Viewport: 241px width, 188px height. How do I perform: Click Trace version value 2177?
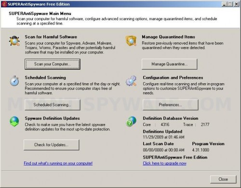205,125
